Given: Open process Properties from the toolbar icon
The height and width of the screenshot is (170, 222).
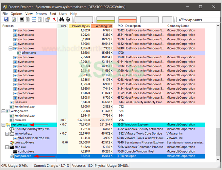Looking at the screenshot, I should click(48, 20).
